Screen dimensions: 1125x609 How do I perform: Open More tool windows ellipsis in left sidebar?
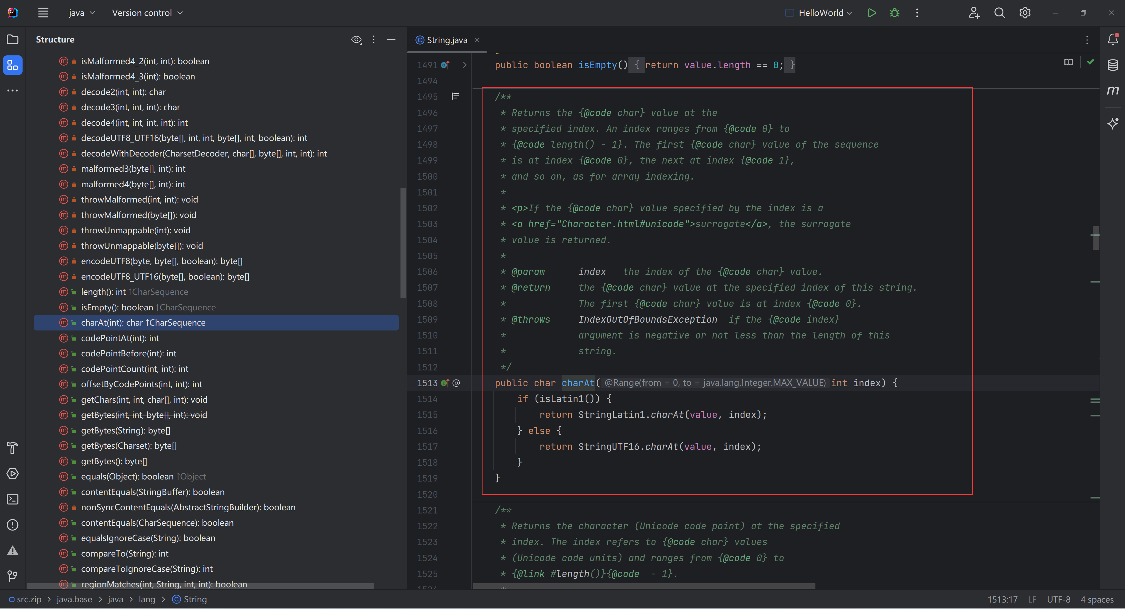[13, 91]
